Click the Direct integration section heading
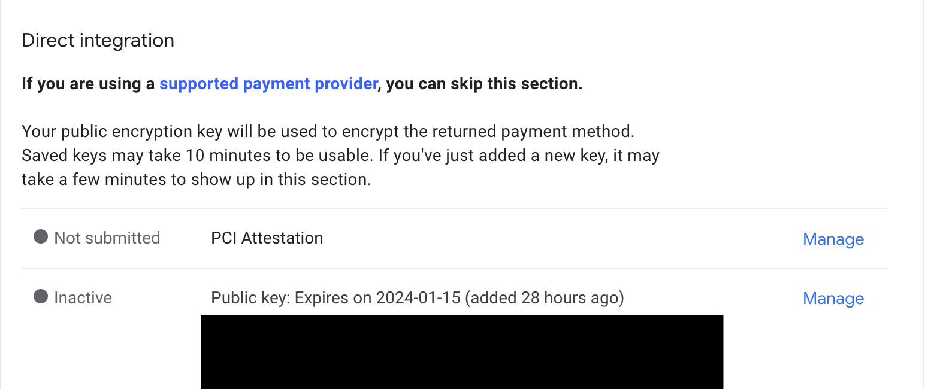The width and height of the screenshot is (925, 389). click(x=98, y=40)
